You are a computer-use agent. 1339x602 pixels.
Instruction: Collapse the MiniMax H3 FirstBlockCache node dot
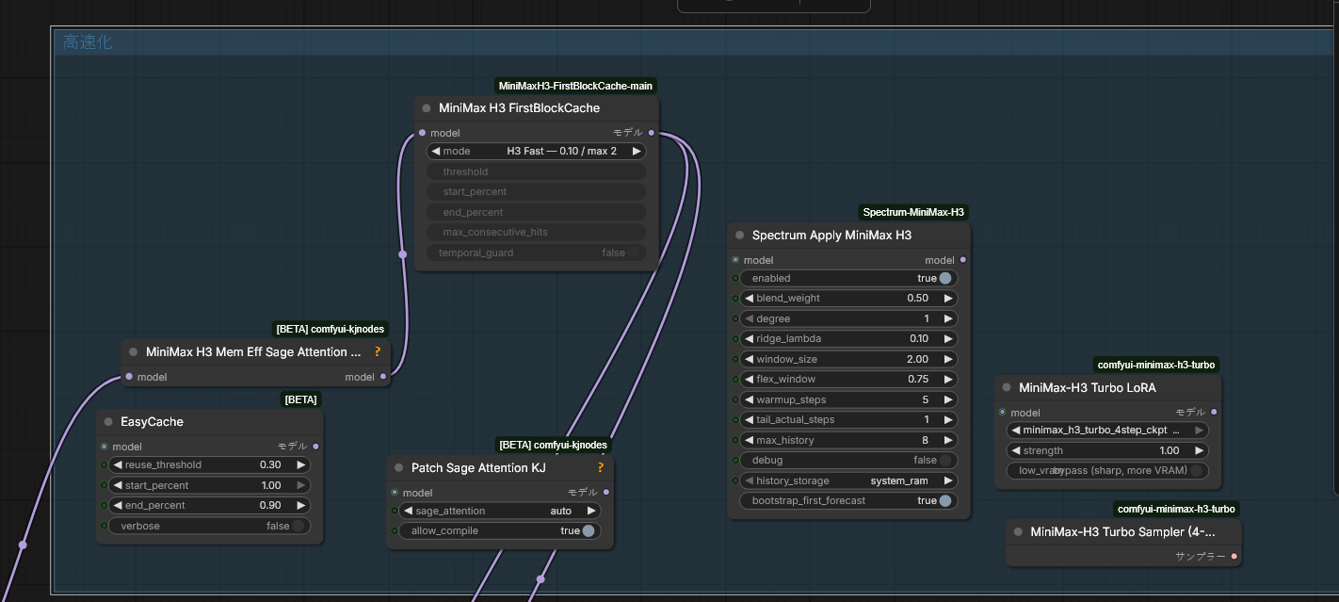click(427, 108)
